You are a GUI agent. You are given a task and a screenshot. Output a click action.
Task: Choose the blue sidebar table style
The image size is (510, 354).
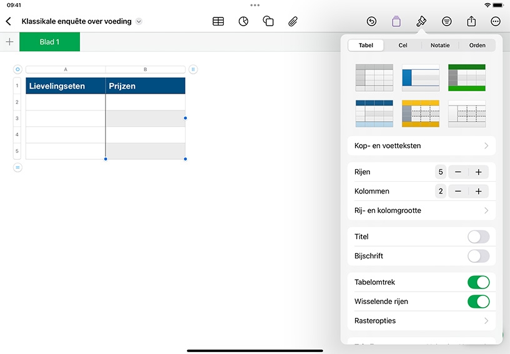point(421,77)
